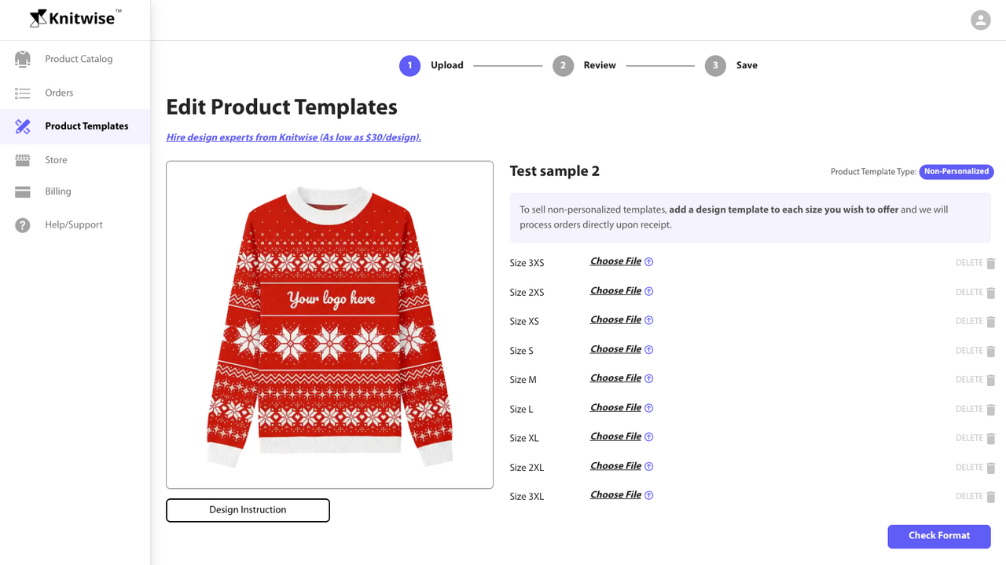Click the user profile avatar icon
The height and width of the screenshot is (565, 1006).
click(x=980, y=20)
